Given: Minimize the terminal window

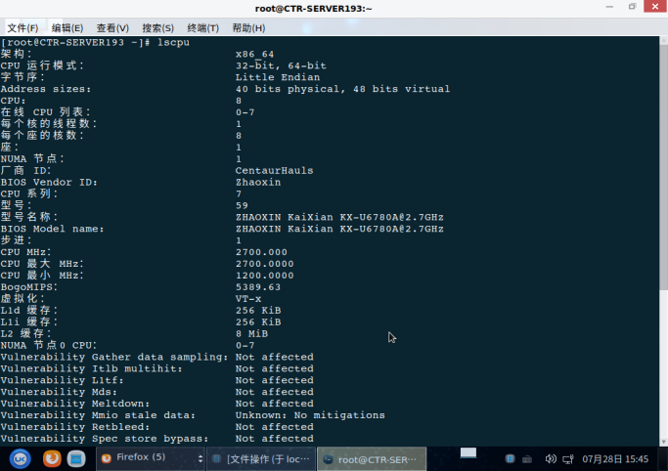Looking at the screenshot, I should (x=609, y=7).
